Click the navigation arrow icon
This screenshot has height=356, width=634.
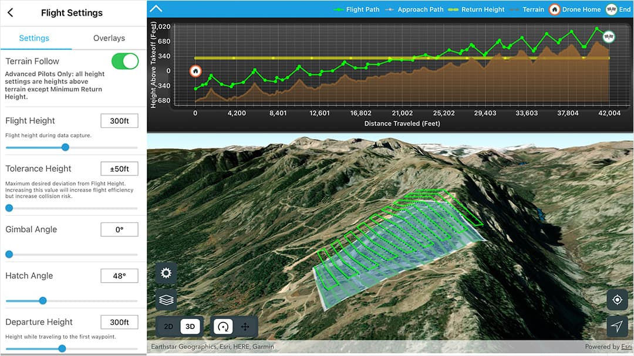point(617,326)
